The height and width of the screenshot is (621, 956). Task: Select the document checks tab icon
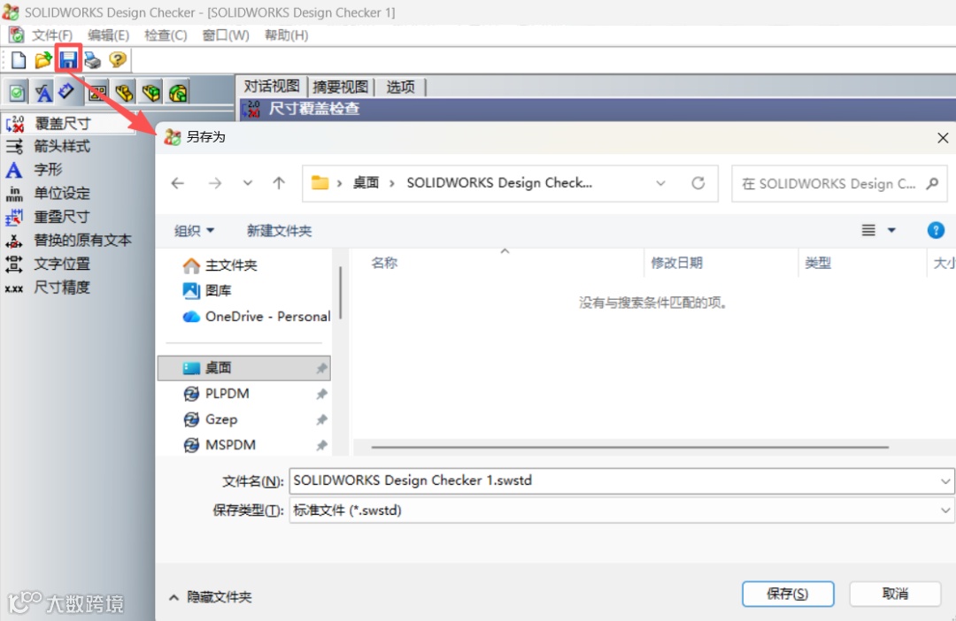point(17,93)
